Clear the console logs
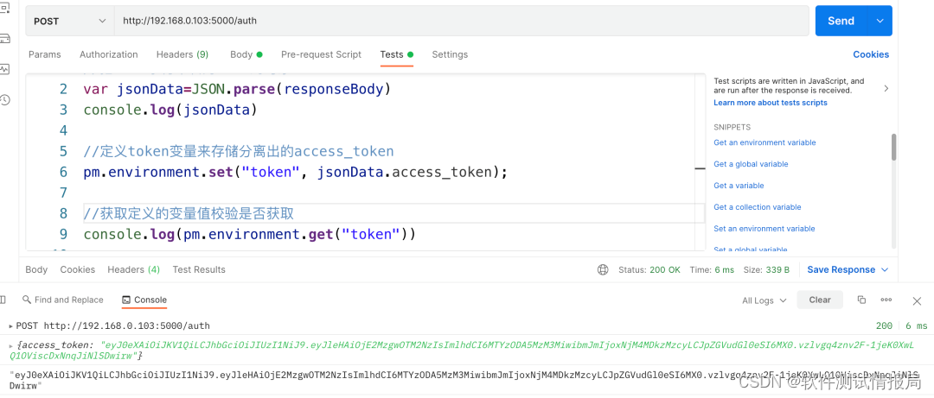 (820, 300)
